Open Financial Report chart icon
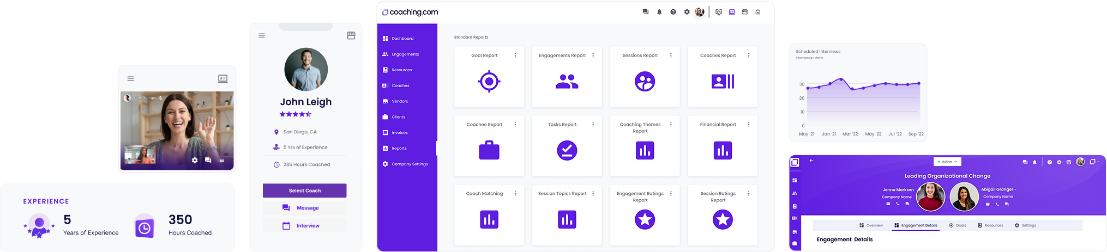Image resolution: width=1107 pixels, height=252 pixels. (x=723, y=150)
